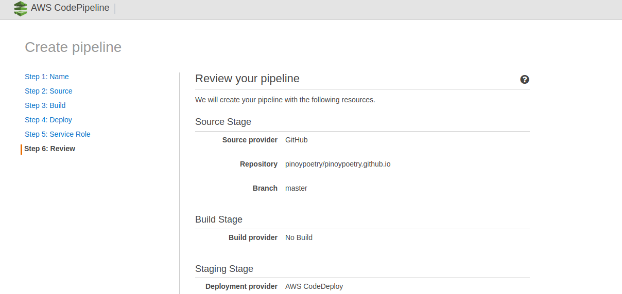Click the Source provider label
The height and width of the screenshot is (294, 622).
click(x=250, y=140)
